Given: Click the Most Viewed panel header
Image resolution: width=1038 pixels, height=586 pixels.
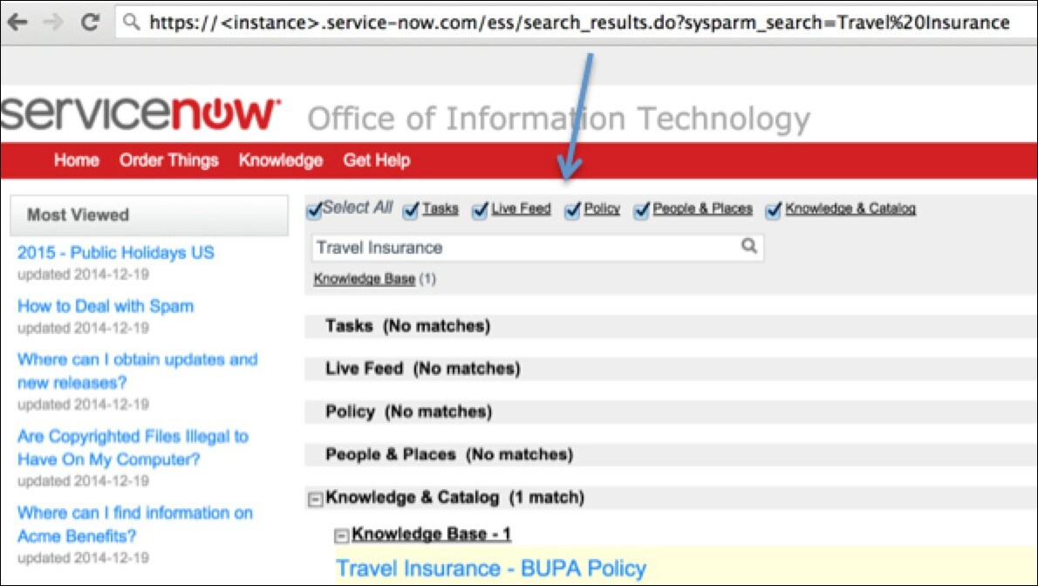Looking at the screenshot, I should click(149, 215).
